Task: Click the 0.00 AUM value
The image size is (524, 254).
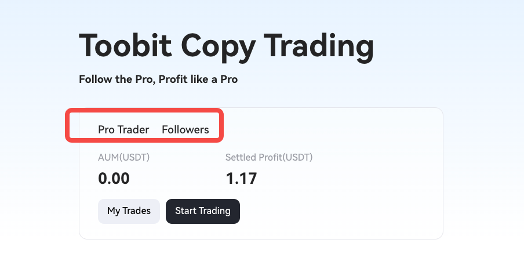Action: click(114, 179)
